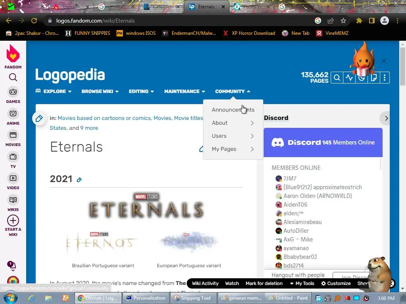406x304 pixels.
Task: Click the Start a Wiki plus icon
Action: coord(13,220)
